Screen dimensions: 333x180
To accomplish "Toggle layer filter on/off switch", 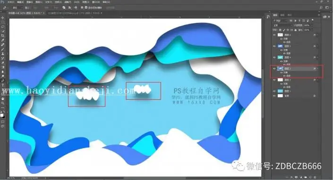I will click(x=313, y=20).
